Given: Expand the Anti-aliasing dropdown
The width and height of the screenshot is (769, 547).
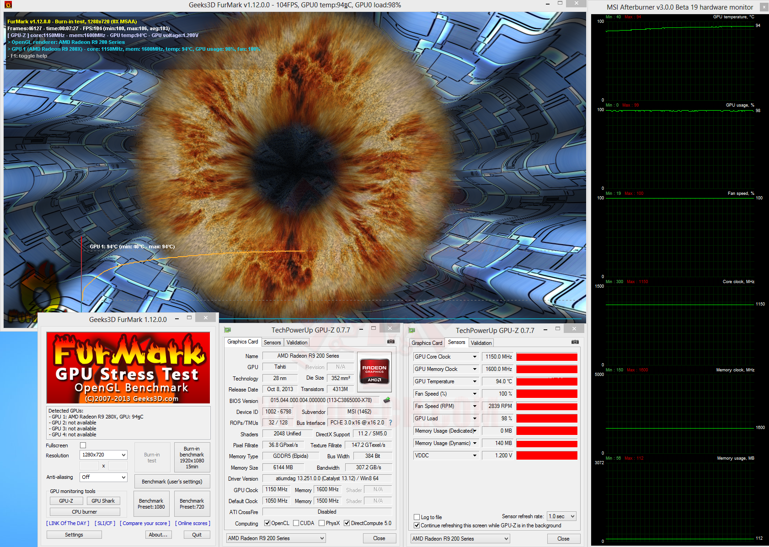Looking at the screenshot, I should click(103, 477).
